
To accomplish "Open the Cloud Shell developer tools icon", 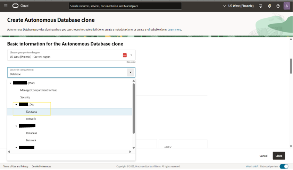I will pos(261,6).
